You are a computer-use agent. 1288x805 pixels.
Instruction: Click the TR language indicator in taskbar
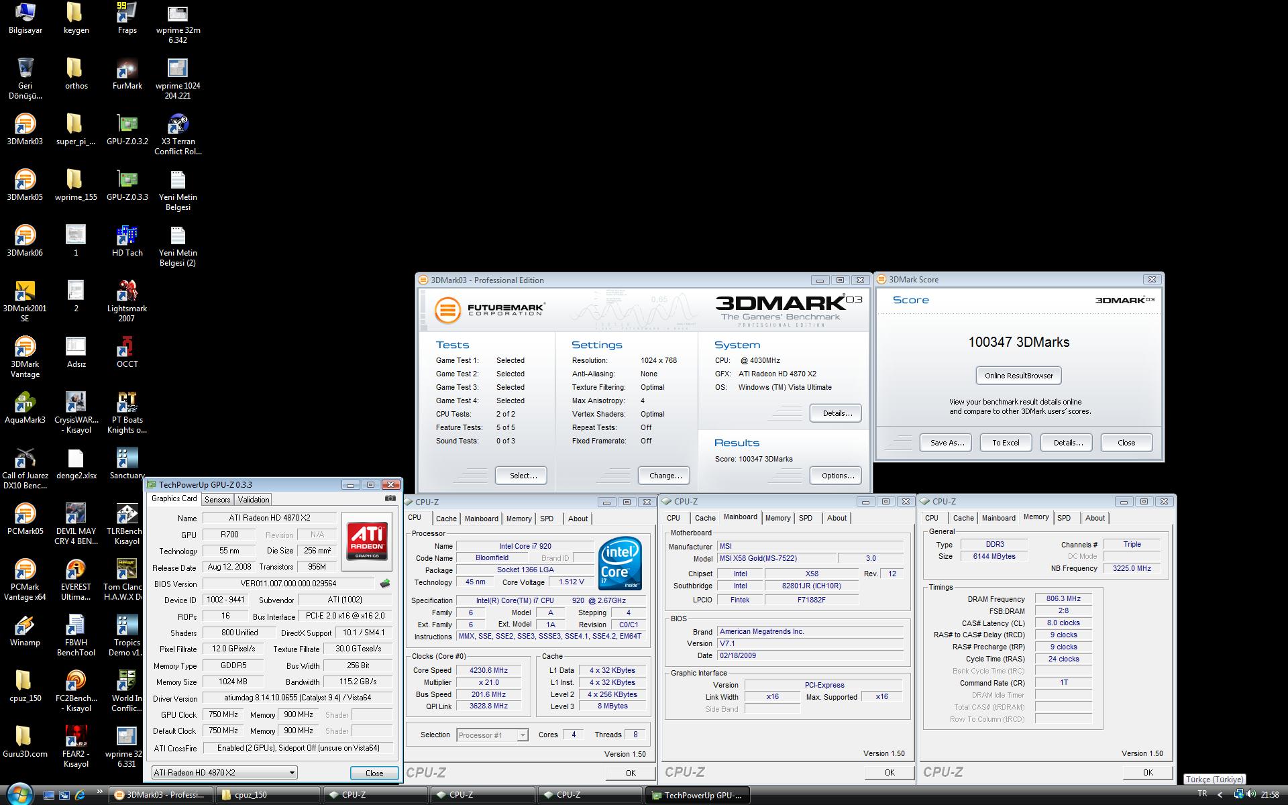pos(1202,794)
